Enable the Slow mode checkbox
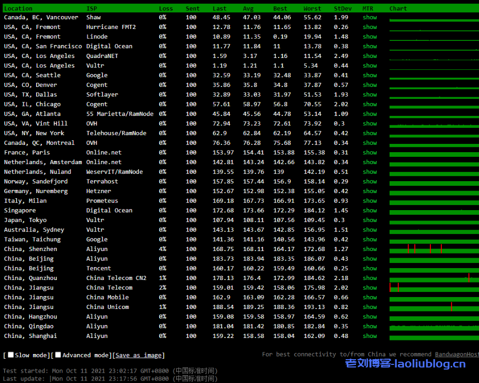The image size is (479, 383). pyautogui.click(x=11, y=355)
